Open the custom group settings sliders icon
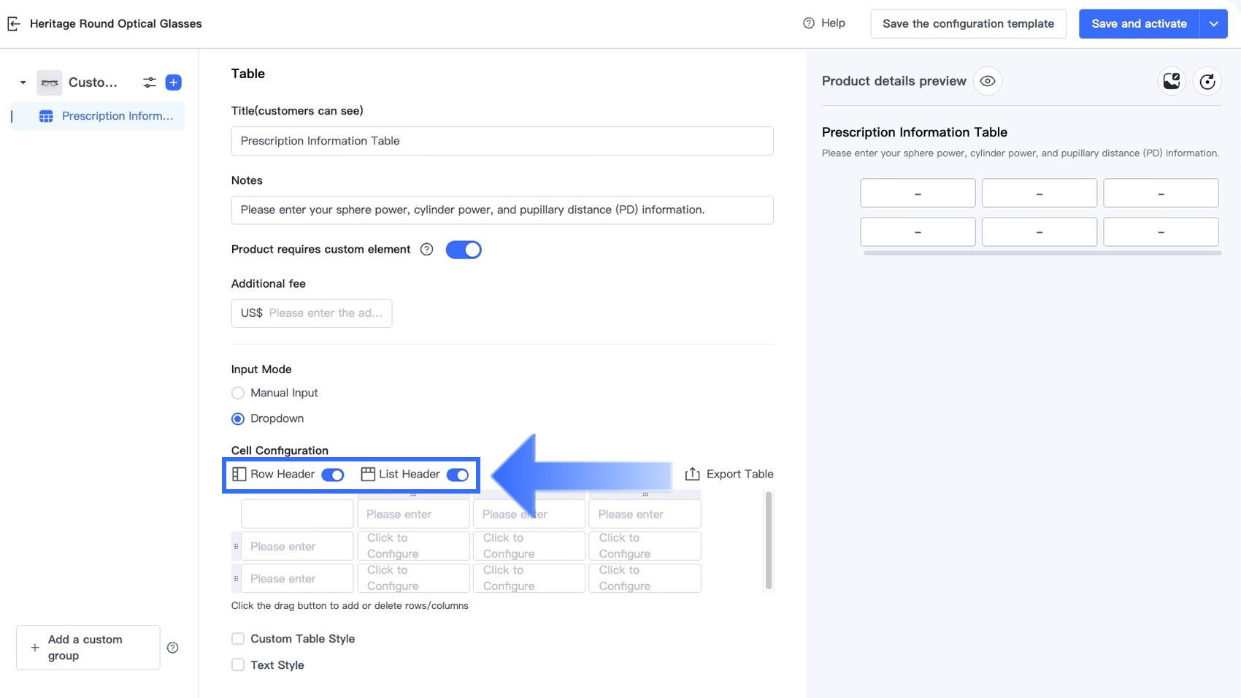1241x698 pixels. [x=149, y=83]
